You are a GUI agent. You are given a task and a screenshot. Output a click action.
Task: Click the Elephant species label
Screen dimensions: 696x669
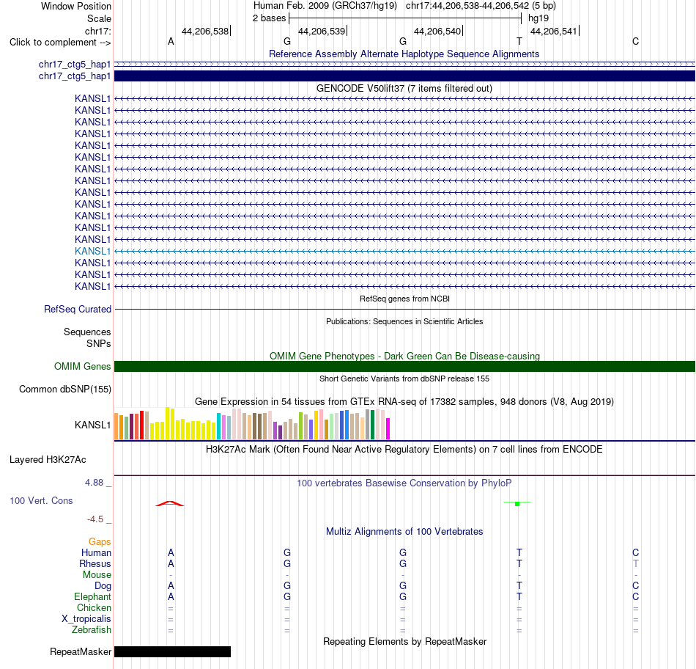[92, 596]
